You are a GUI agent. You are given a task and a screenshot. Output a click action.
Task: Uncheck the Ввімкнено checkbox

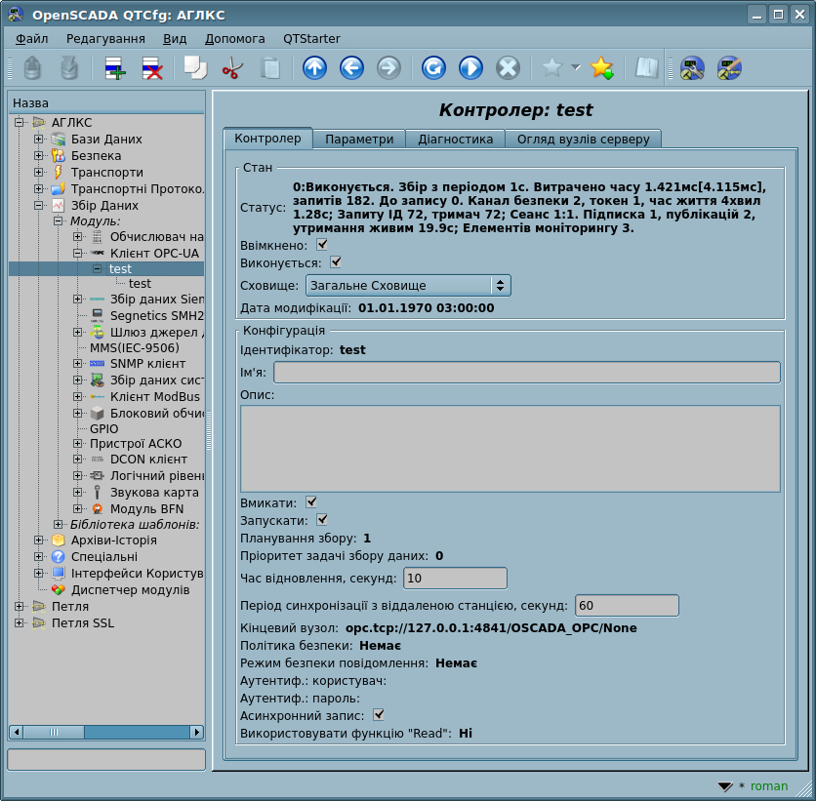[x=322, y=244]
